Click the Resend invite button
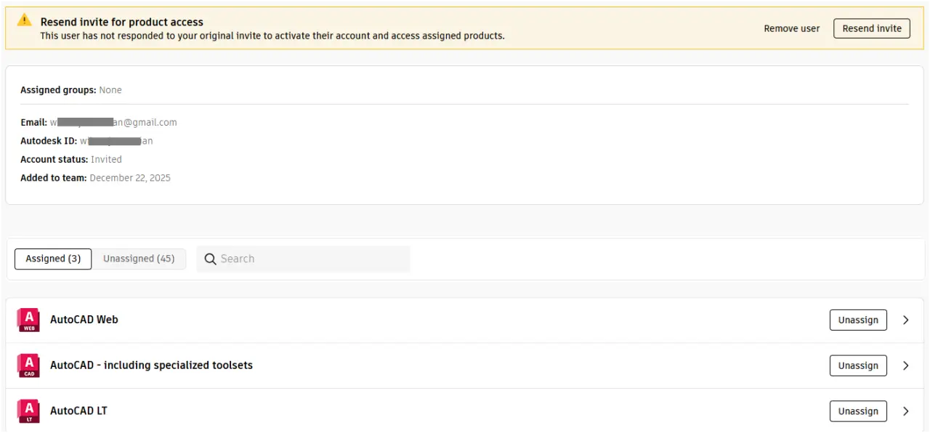The image size is (930, 433). point(872,28)
